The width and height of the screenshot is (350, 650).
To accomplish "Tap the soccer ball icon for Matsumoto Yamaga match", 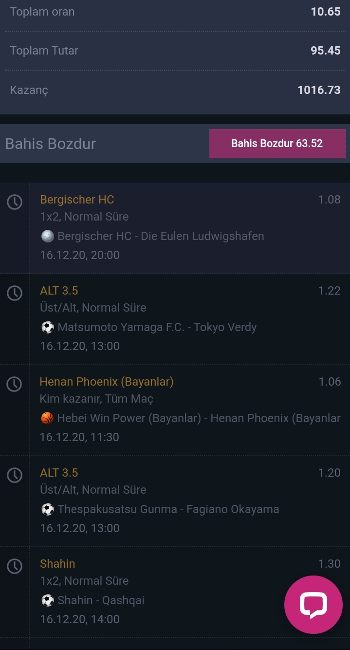I will (x=47, y=327).
